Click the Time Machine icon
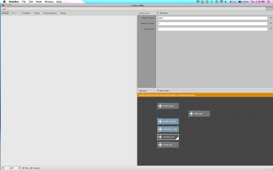Image resolution: width=273 pixels, height=170 pixels. pyautogui.click(x=216, y=2)
